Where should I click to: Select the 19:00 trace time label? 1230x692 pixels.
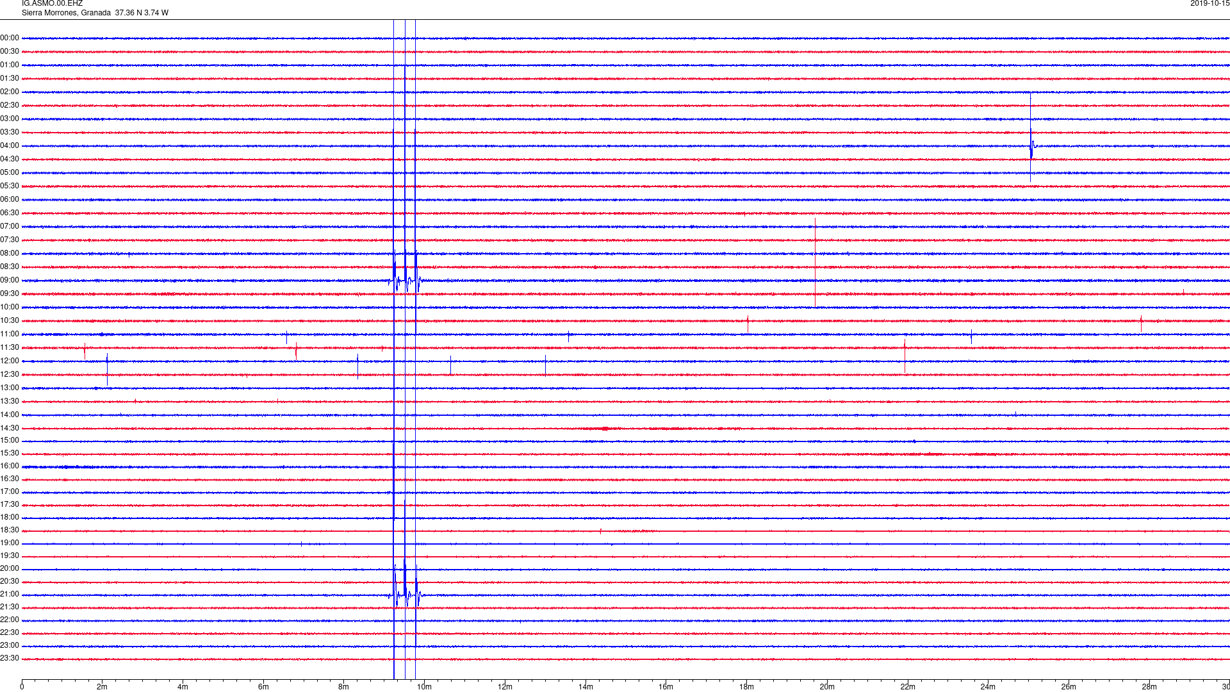point(10,543)
